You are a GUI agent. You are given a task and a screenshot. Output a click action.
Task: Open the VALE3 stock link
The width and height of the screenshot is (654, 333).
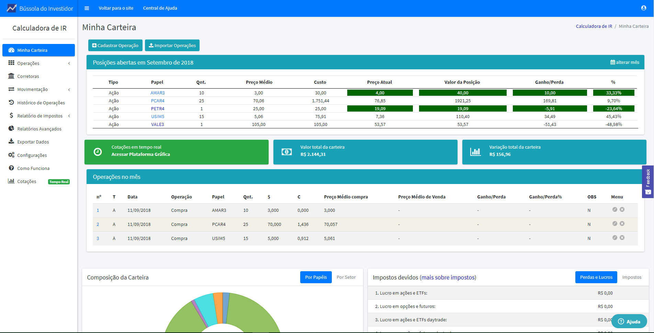(158, 124)
